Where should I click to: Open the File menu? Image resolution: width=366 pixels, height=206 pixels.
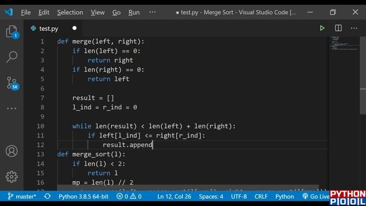click(26, 12)
